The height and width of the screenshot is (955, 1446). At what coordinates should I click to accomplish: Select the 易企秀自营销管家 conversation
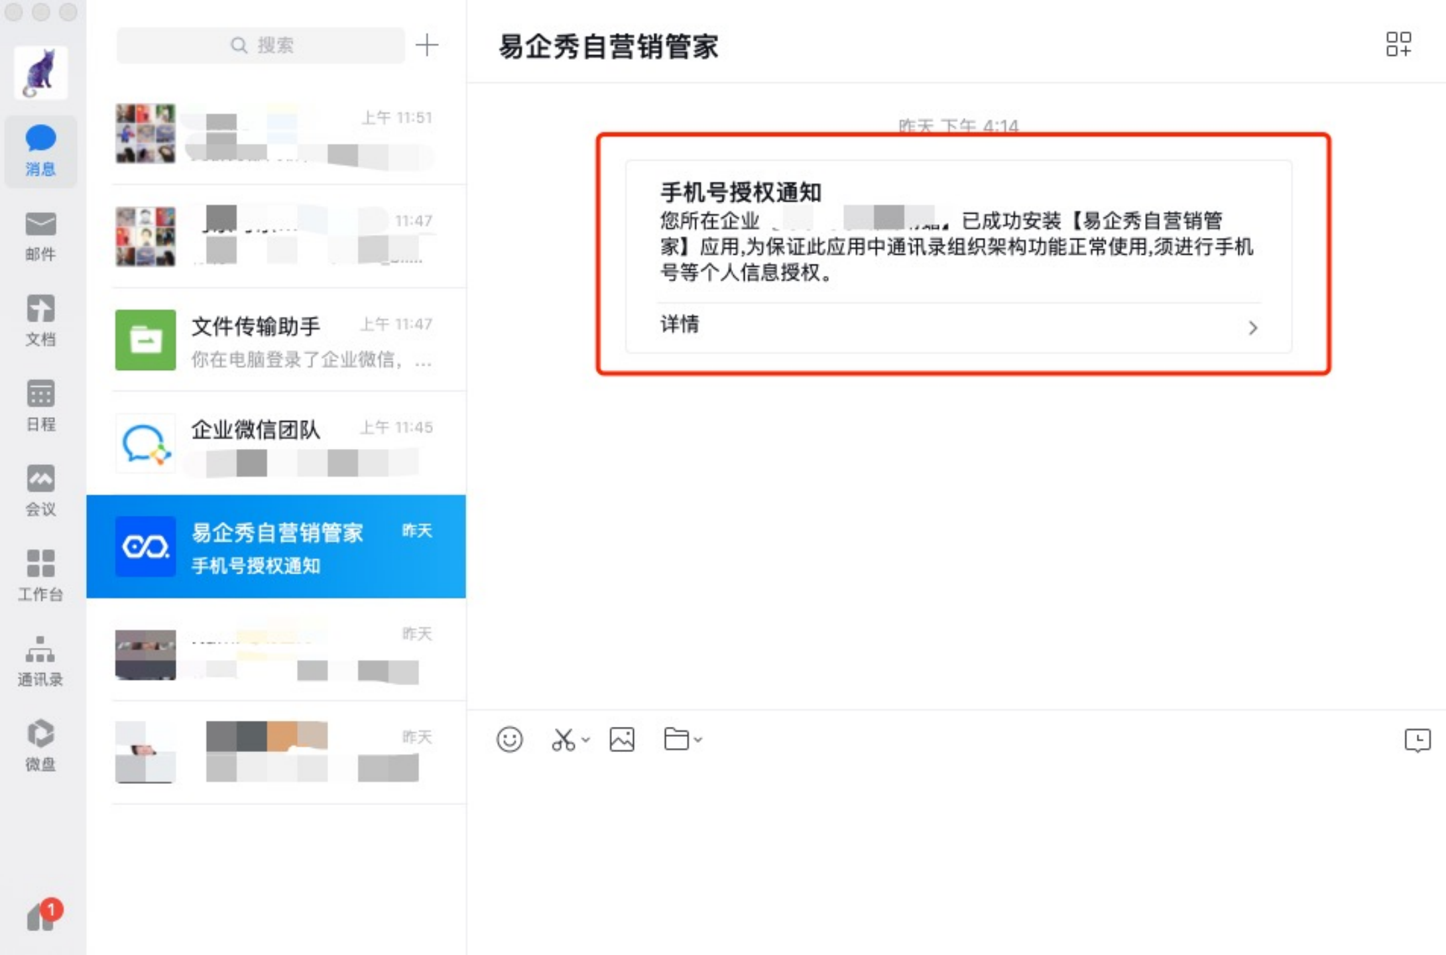(x=276, y=546)
